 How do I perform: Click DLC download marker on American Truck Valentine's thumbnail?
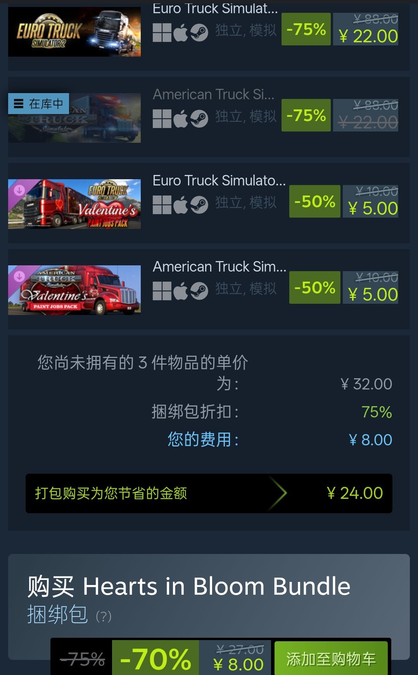[x=19, y=276]
